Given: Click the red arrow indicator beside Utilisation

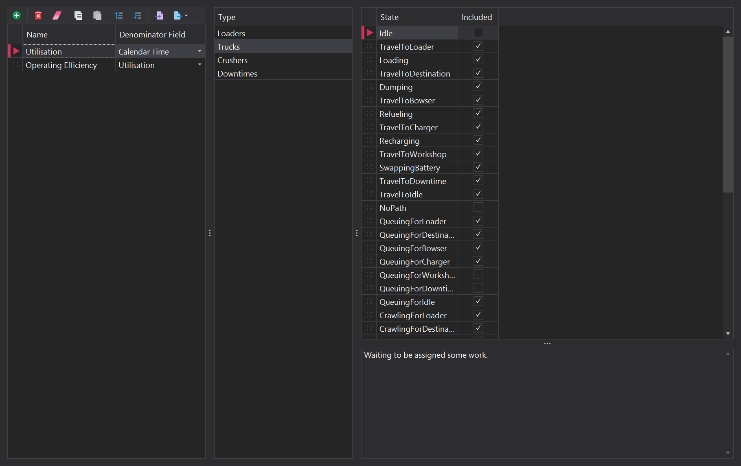Looking at the screenshot, I should (x=16, y=51).
